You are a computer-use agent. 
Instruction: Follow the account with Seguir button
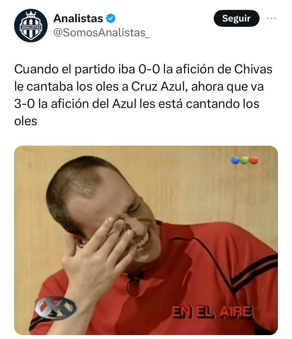[236, 18]
